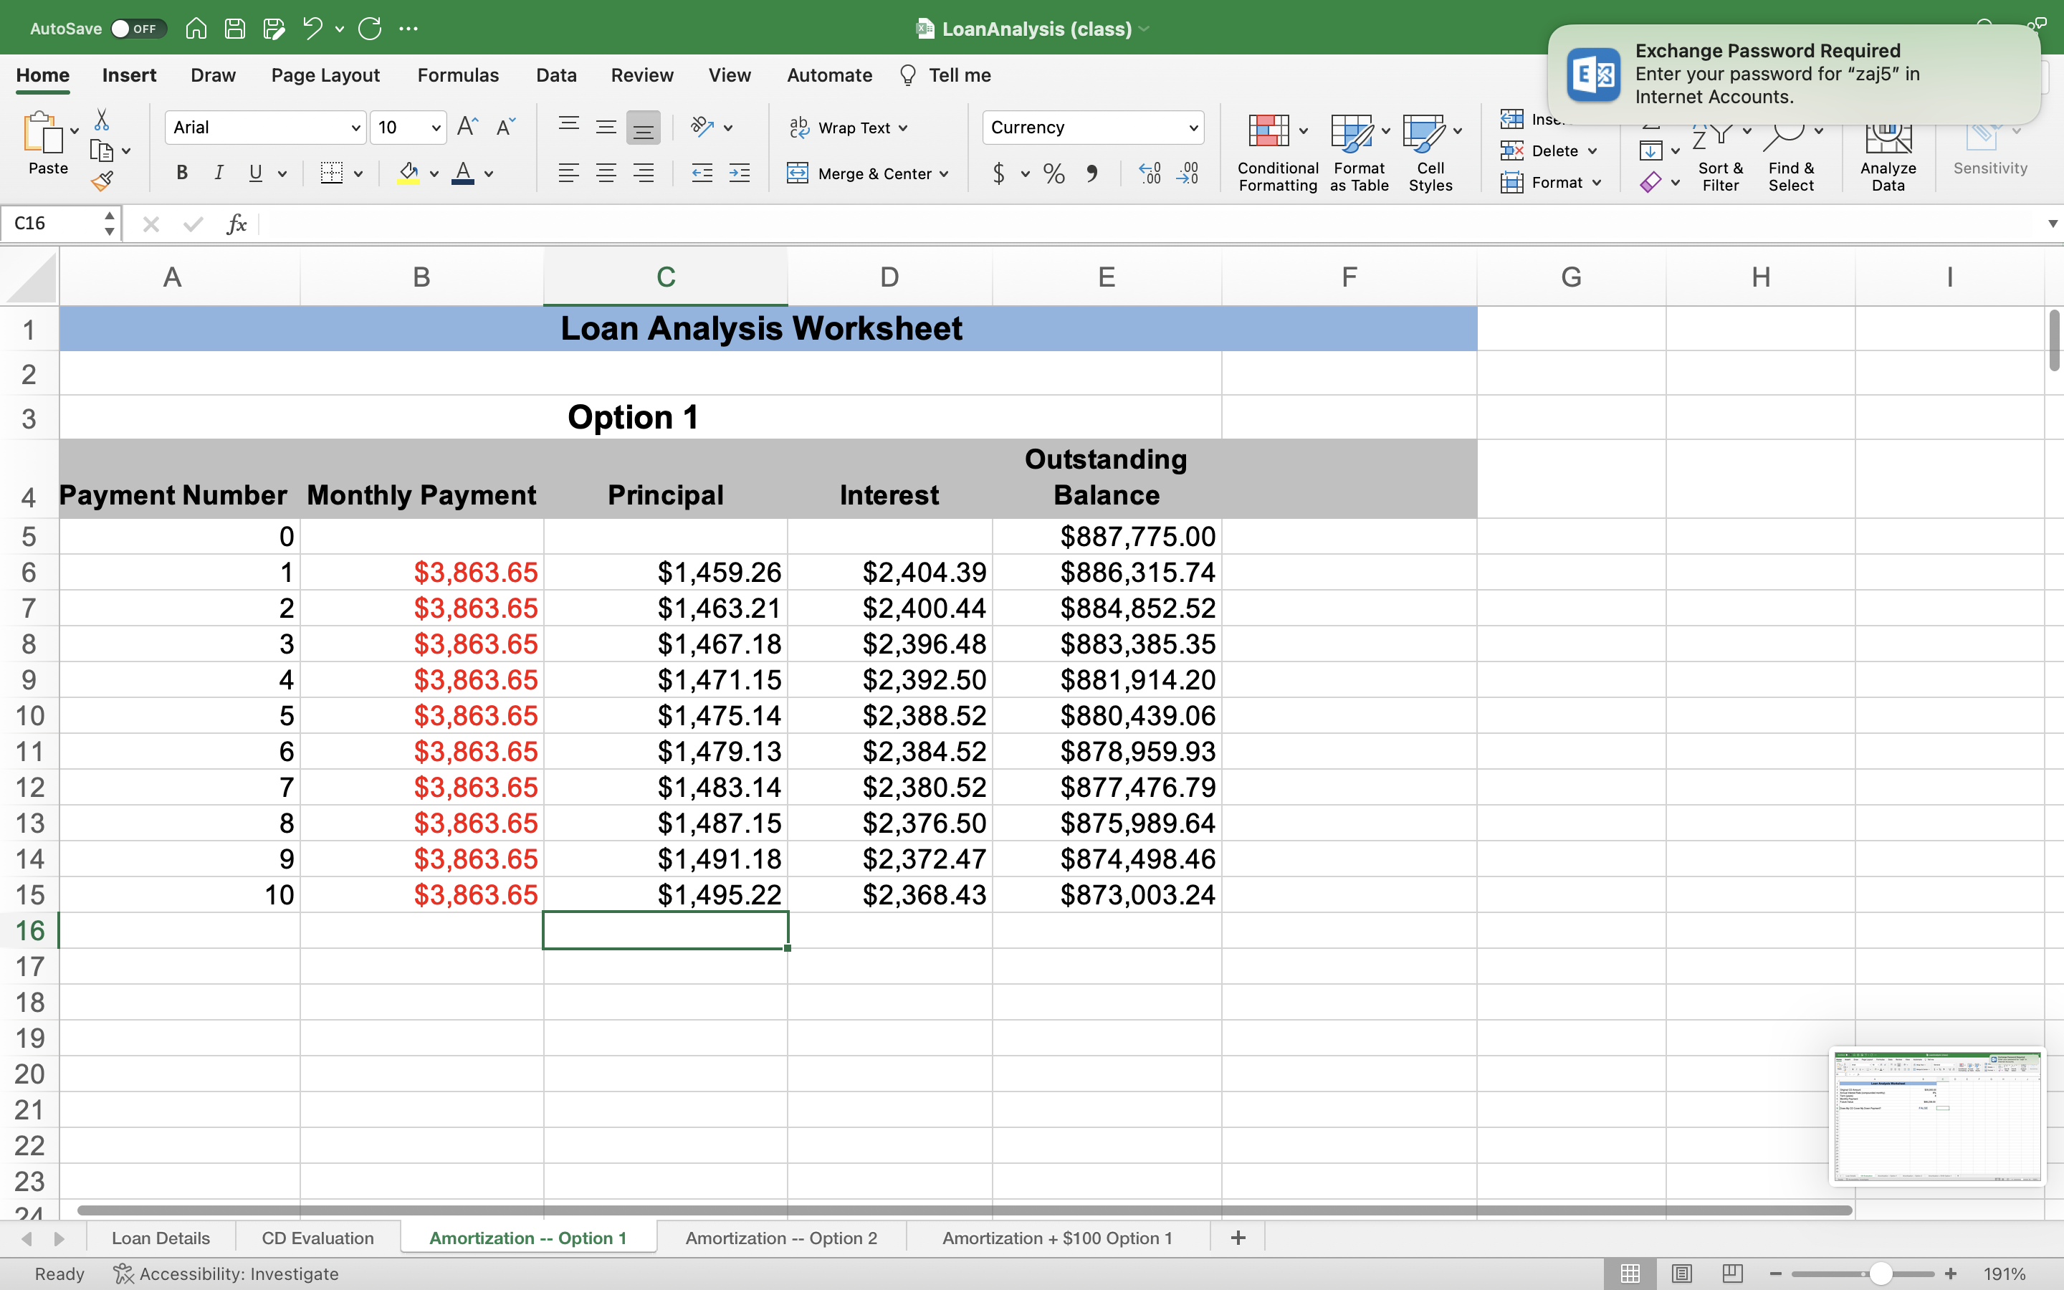Expand the fill color dropdown arrow
The image size is (2064, 1290).
pos(434,174)
